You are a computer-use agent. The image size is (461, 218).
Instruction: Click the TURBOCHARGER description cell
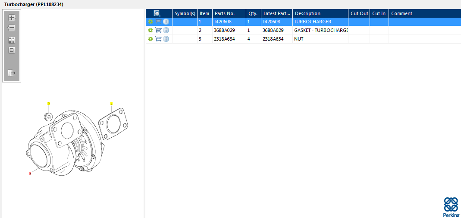click(320, 22)
